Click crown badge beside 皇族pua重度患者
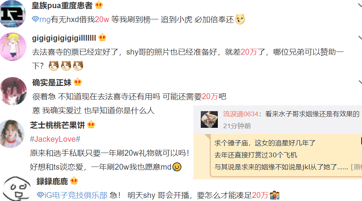 99,5
